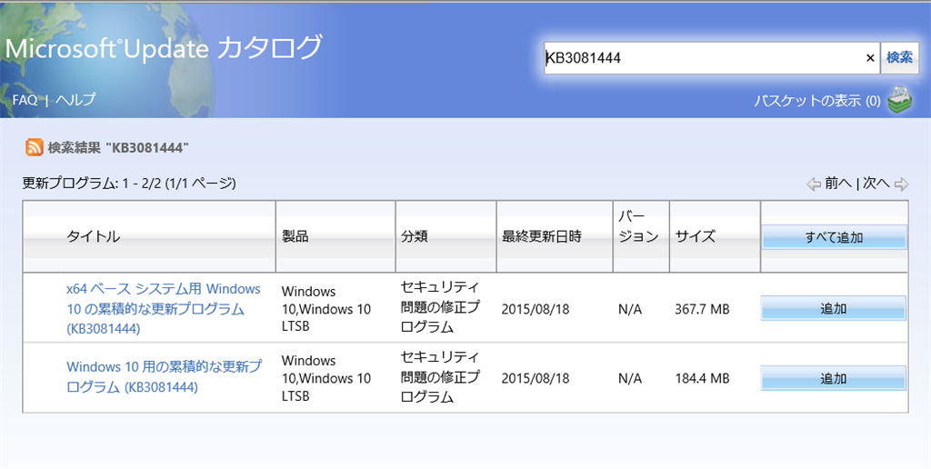Click the 検索 search button
Viewport: 931px width, 469px height.
[x=899, y=57]
